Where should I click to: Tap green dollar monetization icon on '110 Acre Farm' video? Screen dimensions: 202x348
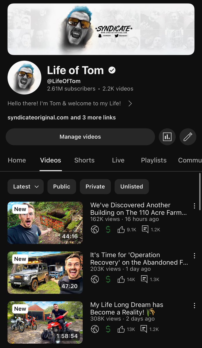108,230
